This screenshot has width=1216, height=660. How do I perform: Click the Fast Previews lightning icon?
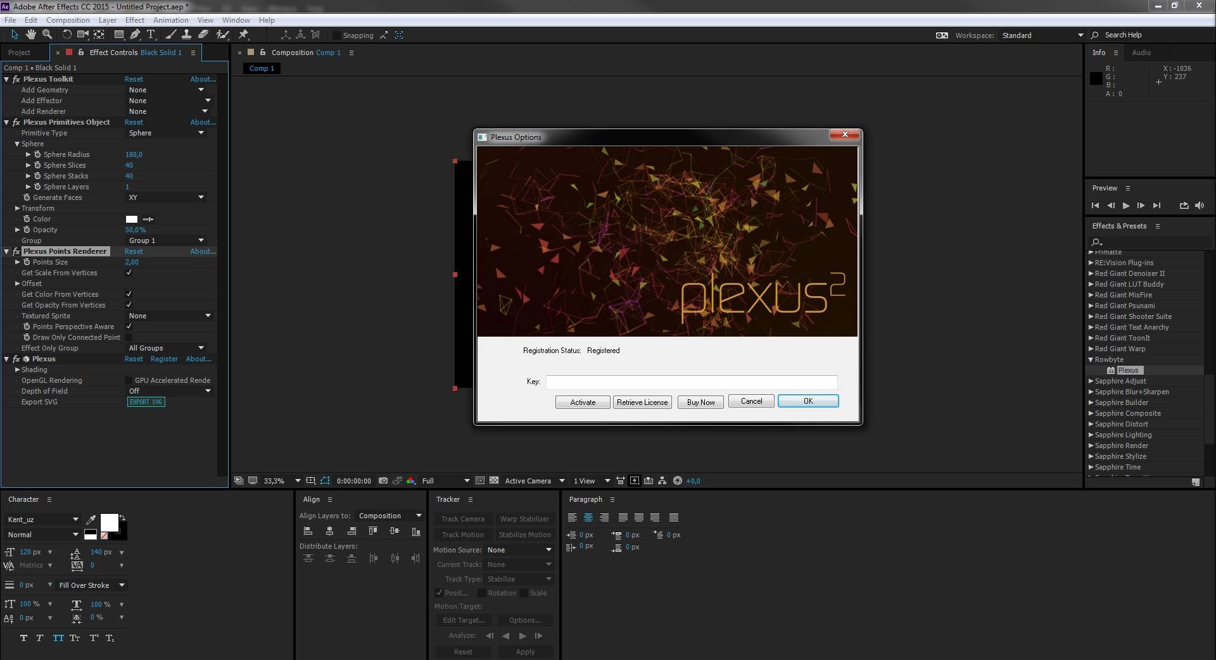point(635,481)
